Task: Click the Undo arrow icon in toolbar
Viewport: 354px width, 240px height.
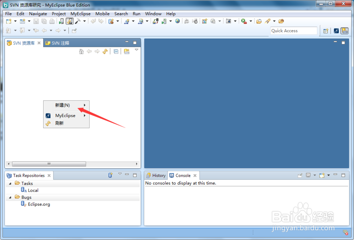Action: point(93,21)
